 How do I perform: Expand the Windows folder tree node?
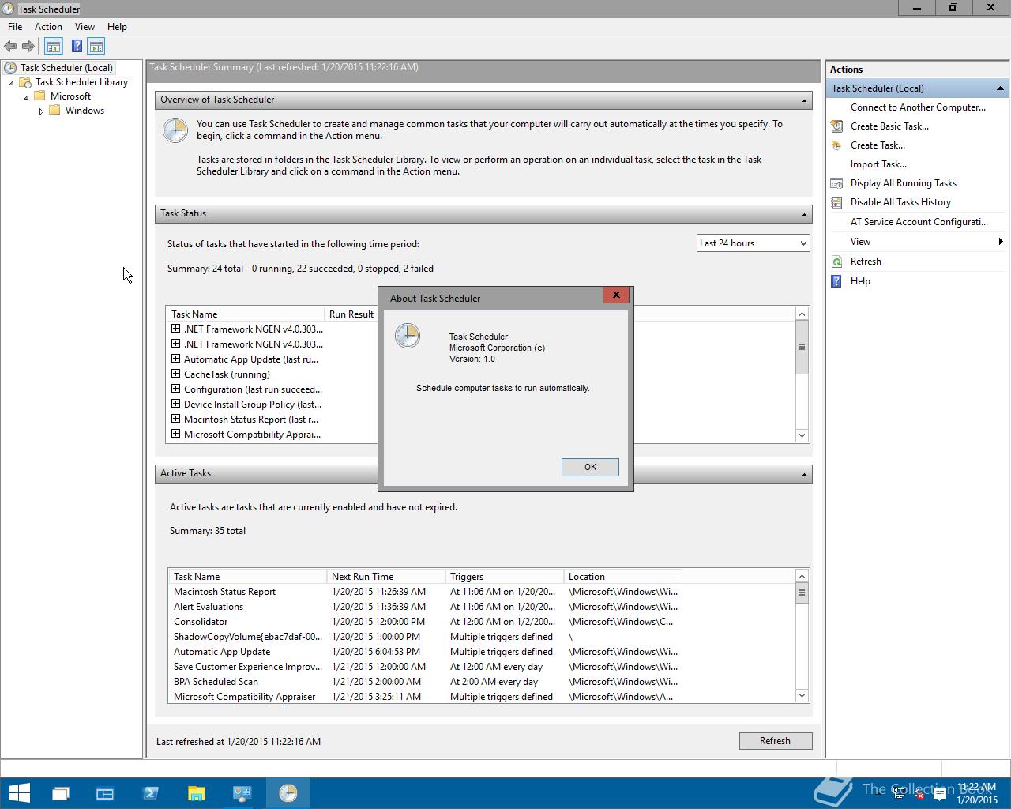tap(41, 111)
